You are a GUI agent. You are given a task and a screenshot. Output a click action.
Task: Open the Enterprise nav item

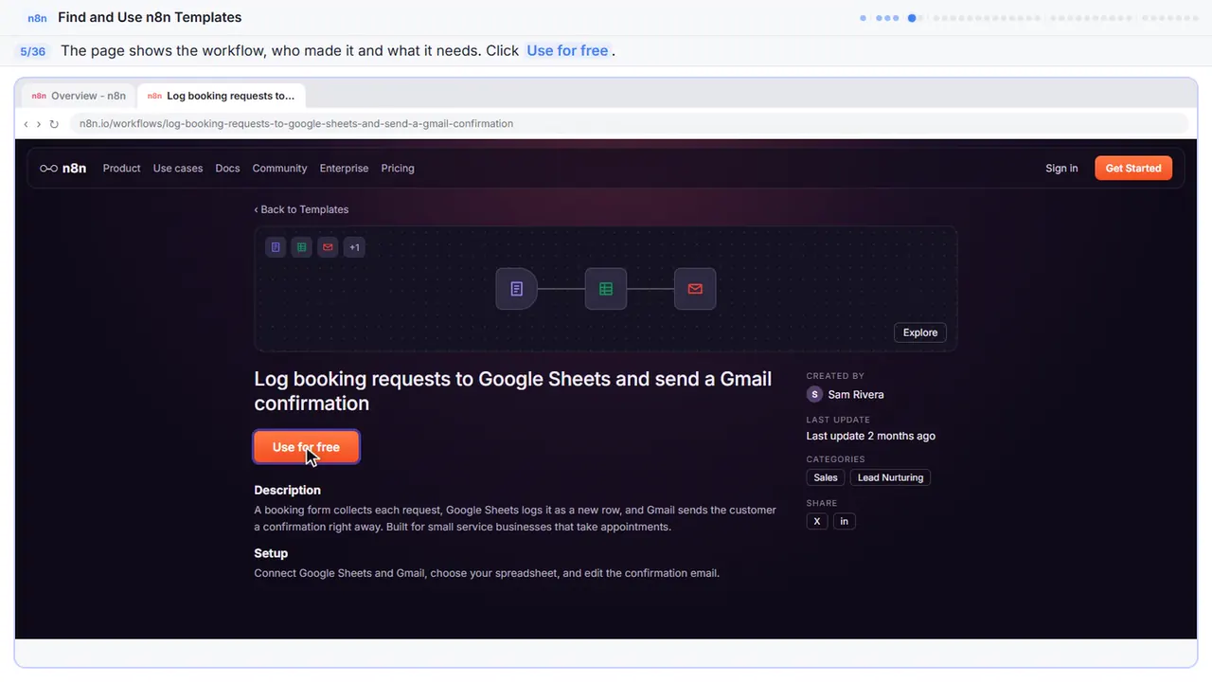344,168
